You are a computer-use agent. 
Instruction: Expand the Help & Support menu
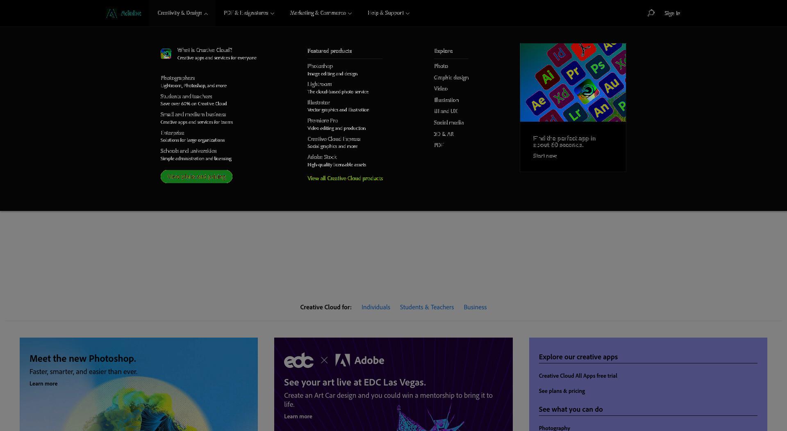pyautogui.click(x=389, y=13)
